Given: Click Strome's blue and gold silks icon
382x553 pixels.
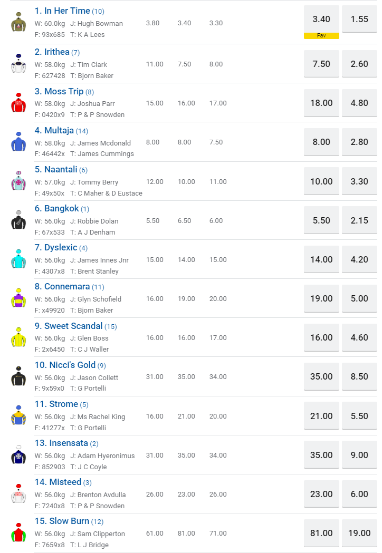Looking at the screenshot, I should (18, 416).
